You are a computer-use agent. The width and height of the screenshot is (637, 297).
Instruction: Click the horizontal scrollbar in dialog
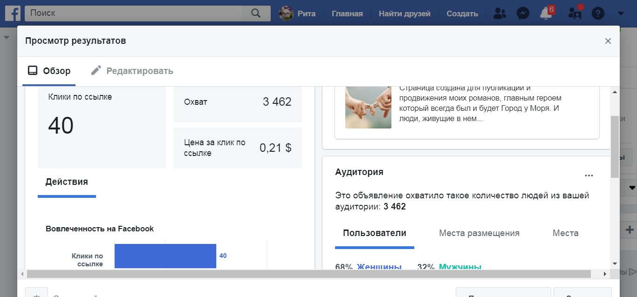[x=308, y=274]
